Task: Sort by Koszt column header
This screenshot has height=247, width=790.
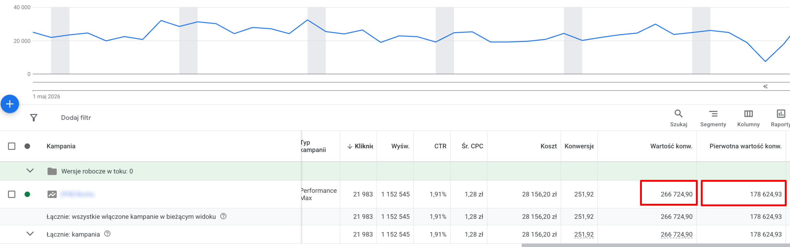Action: [x=549, y=146]
